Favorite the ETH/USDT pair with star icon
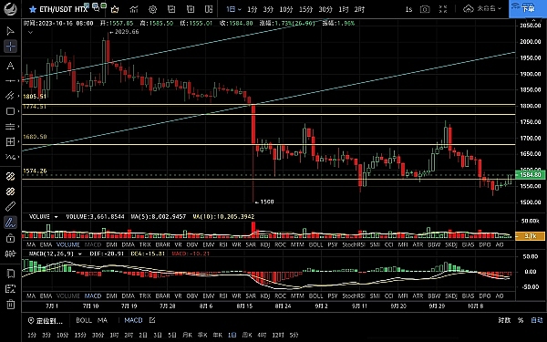Screen dimensions: 547x342 coord(33,9)
